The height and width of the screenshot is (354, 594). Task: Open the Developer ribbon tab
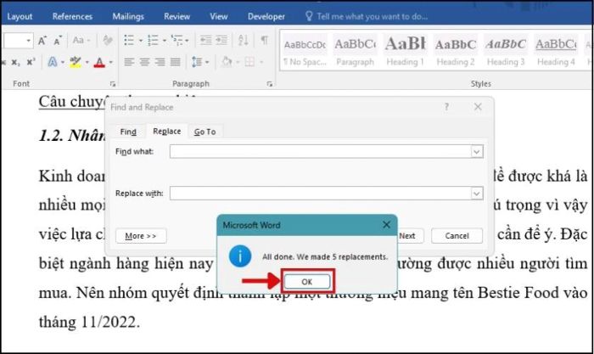pos(266,16)
